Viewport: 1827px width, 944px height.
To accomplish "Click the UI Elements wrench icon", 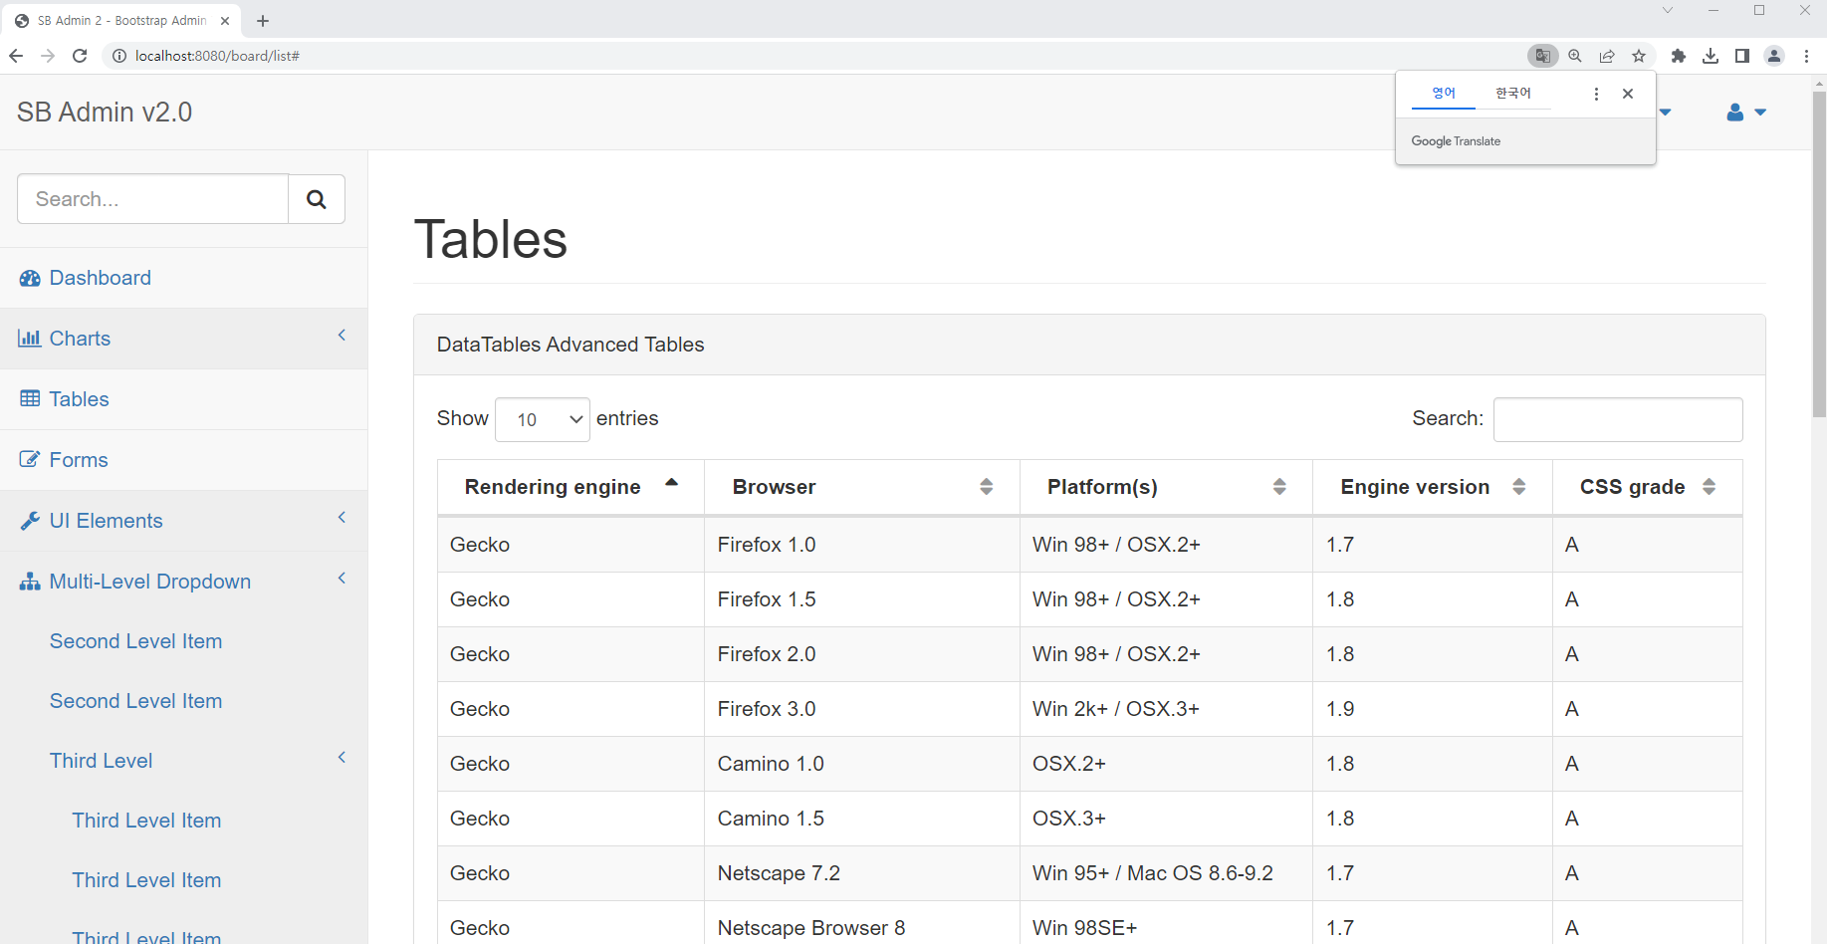I will (30, 521).
